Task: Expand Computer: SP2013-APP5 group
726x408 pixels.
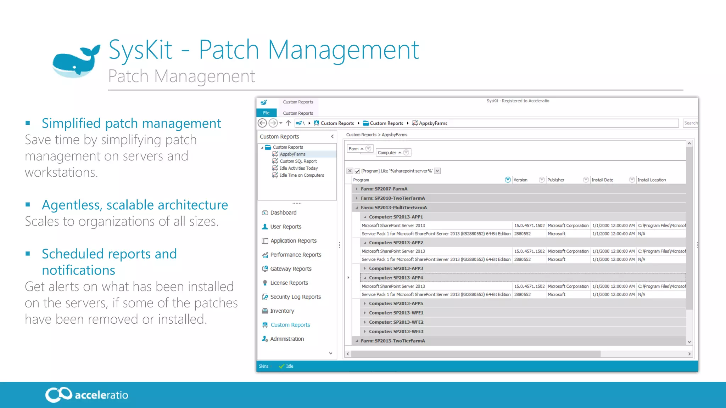Action: pyautogui.click(x=365, y=303)
